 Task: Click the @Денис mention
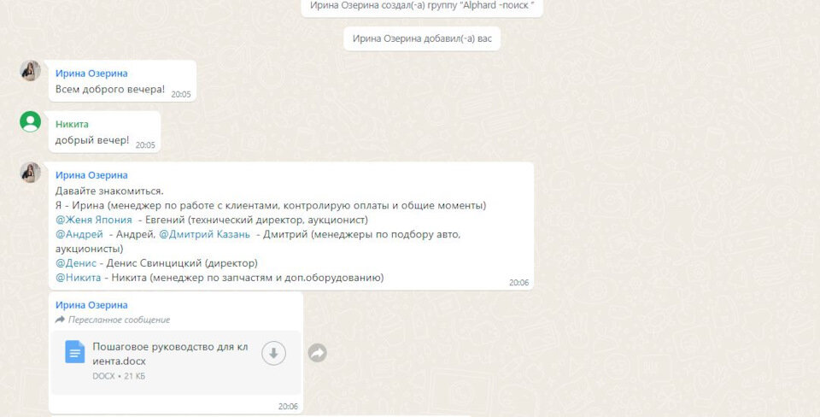pos(76,263)
